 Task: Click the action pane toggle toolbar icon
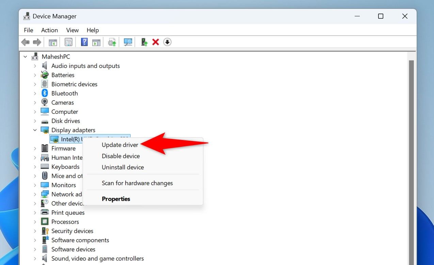click(96, 42)
